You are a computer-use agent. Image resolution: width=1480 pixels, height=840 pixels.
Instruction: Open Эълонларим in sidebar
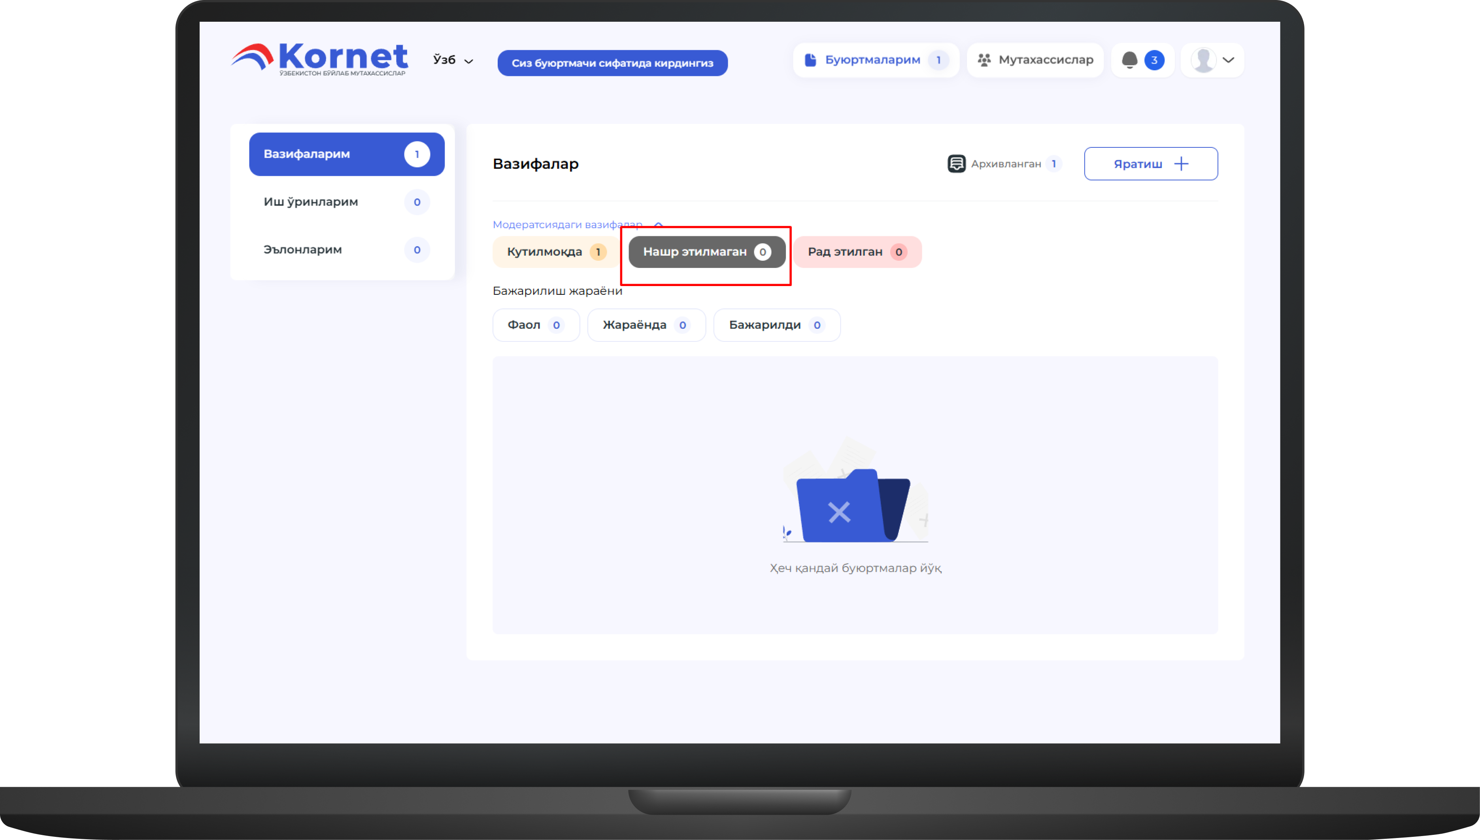(x=346, y=250)
